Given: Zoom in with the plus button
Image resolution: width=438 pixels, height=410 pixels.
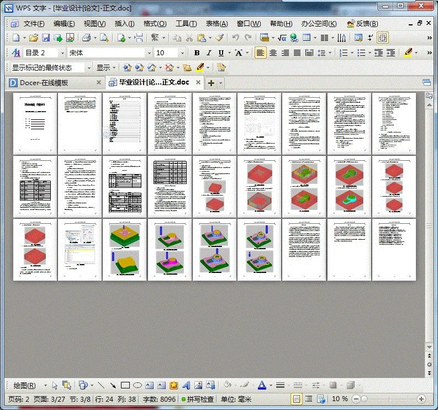Looking at the screenshot, I should coord(421,399).
